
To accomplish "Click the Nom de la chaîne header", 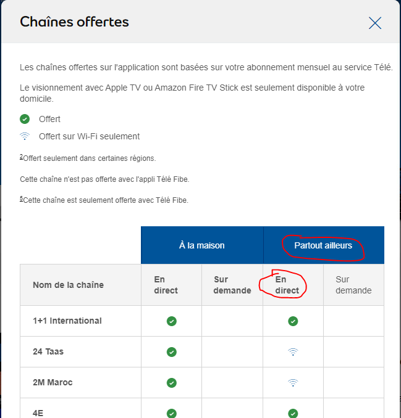I will [68, 285].
